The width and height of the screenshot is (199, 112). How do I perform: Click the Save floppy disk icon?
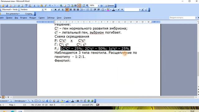(x=7, y=6)
